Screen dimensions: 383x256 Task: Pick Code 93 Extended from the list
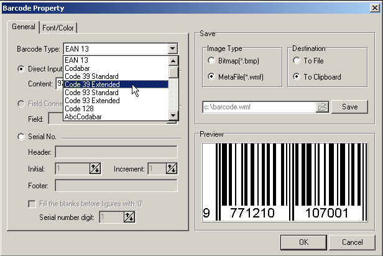(x=116, y=101)
